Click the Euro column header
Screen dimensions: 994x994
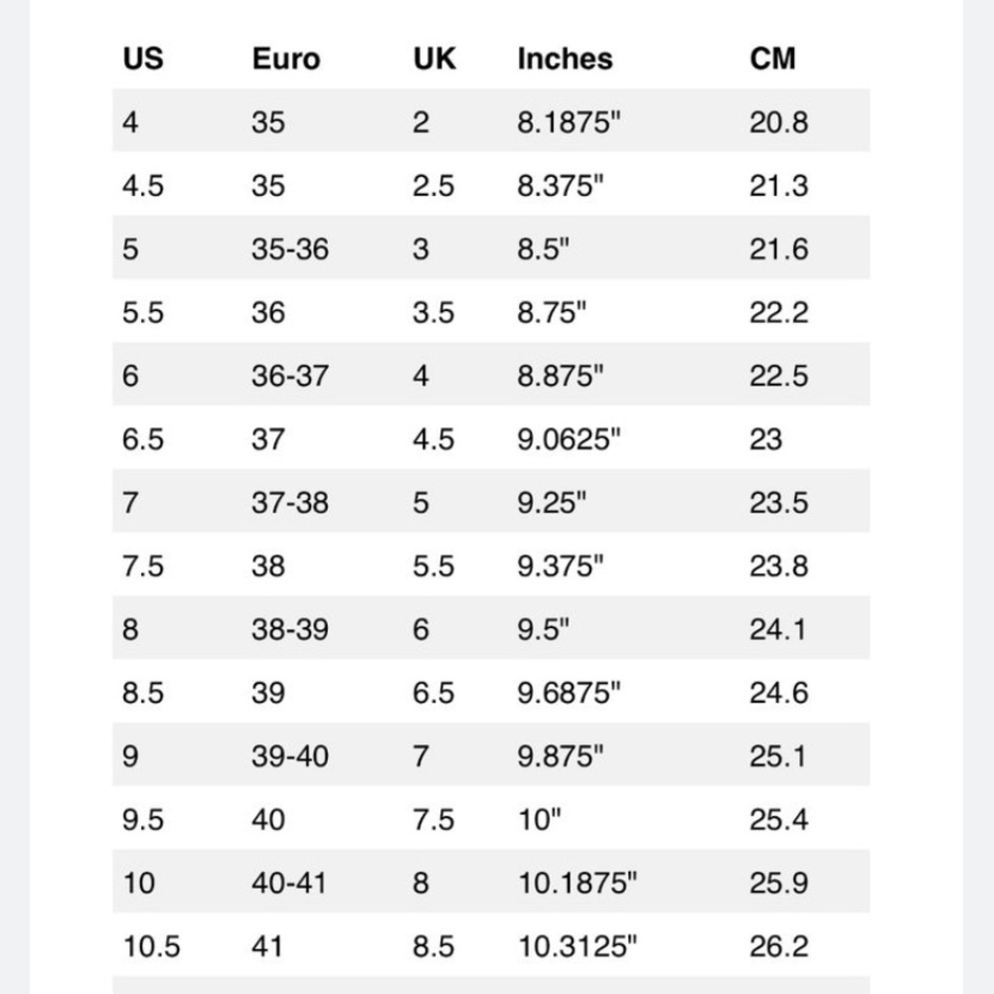pos(286,59)
